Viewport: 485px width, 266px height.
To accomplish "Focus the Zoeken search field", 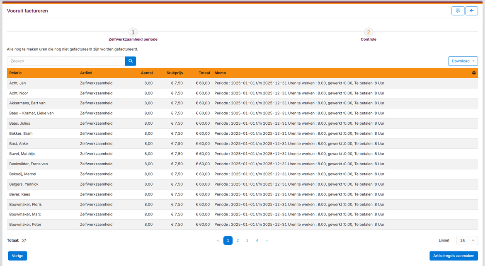I will pyautogui.click(x=66, y=61).
